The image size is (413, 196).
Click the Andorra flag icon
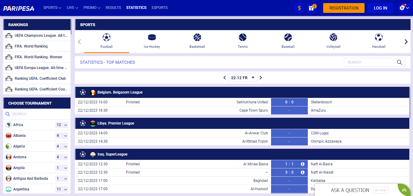point(9,157)
